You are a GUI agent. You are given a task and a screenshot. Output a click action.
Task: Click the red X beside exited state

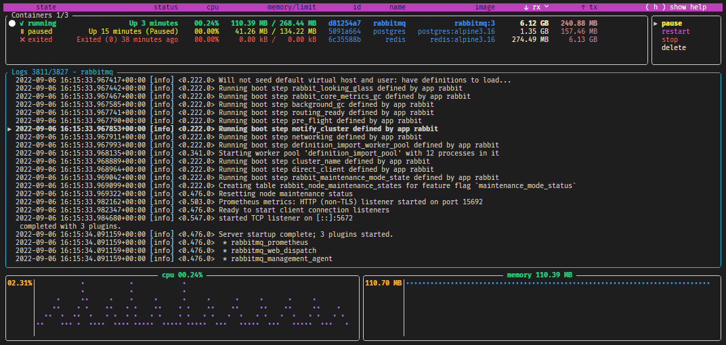pyautogui.click(x=22, y=40)
